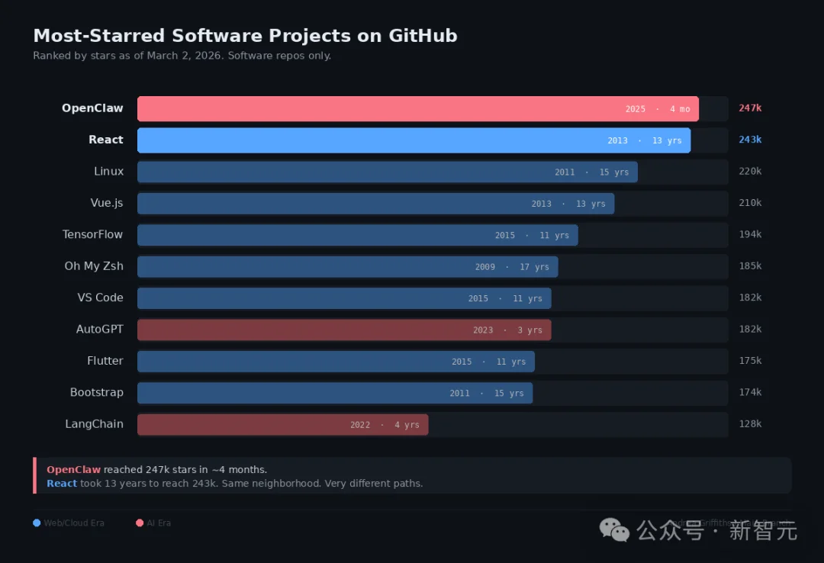Click the pink AI Era legend dot
Screen dimensions: 824x563
140,523
